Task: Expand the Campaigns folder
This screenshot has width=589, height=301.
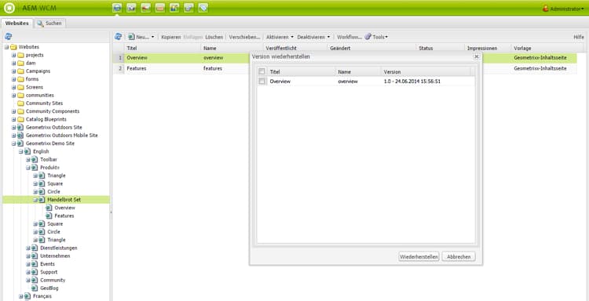Action: (x=13, y=71)
